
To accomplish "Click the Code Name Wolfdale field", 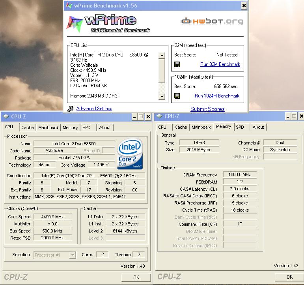I will [54, 150].
